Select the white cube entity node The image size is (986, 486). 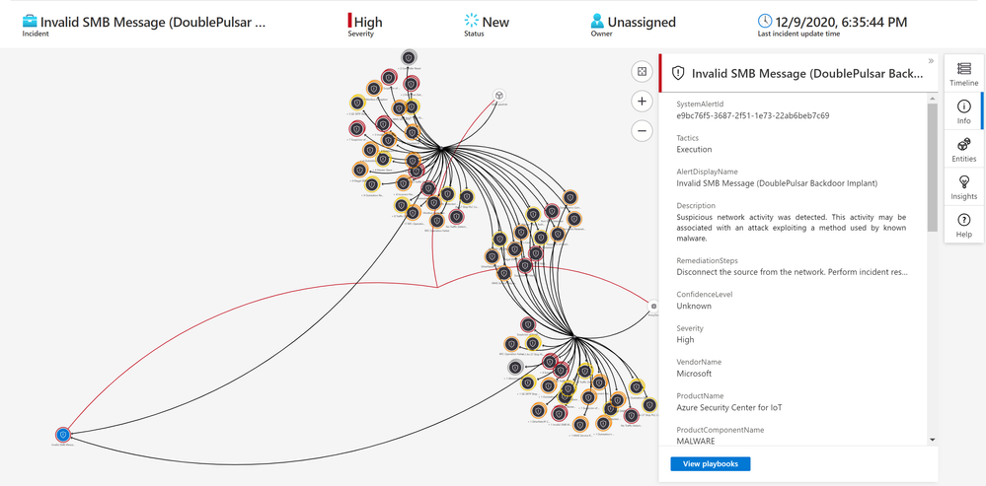(x=498, y=95)
